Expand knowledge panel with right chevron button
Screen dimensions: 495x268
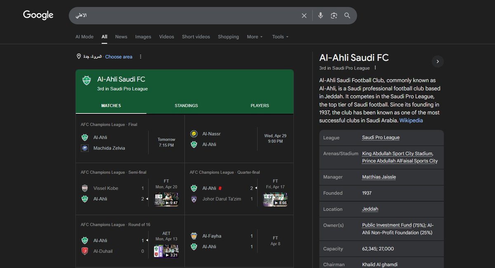[438, 61]
